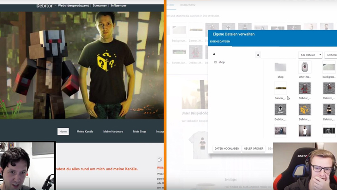The width and height of the screenshot is (337, 190).
Task: Click the folder icon beside shop in tree
Action: click(215, 62)
